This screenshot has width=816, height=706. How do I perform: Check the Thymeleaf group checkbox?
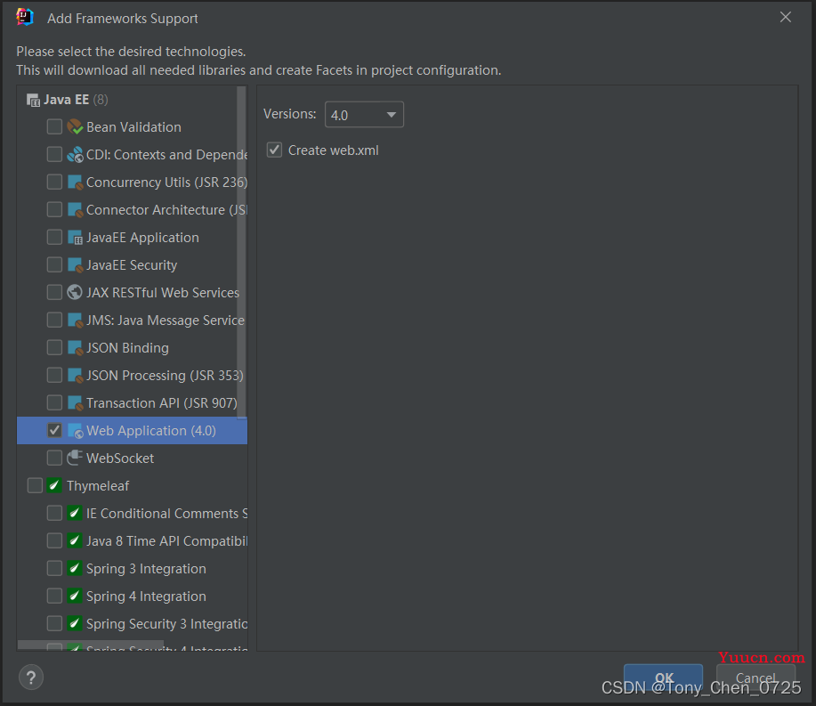(x=35, y=485)
